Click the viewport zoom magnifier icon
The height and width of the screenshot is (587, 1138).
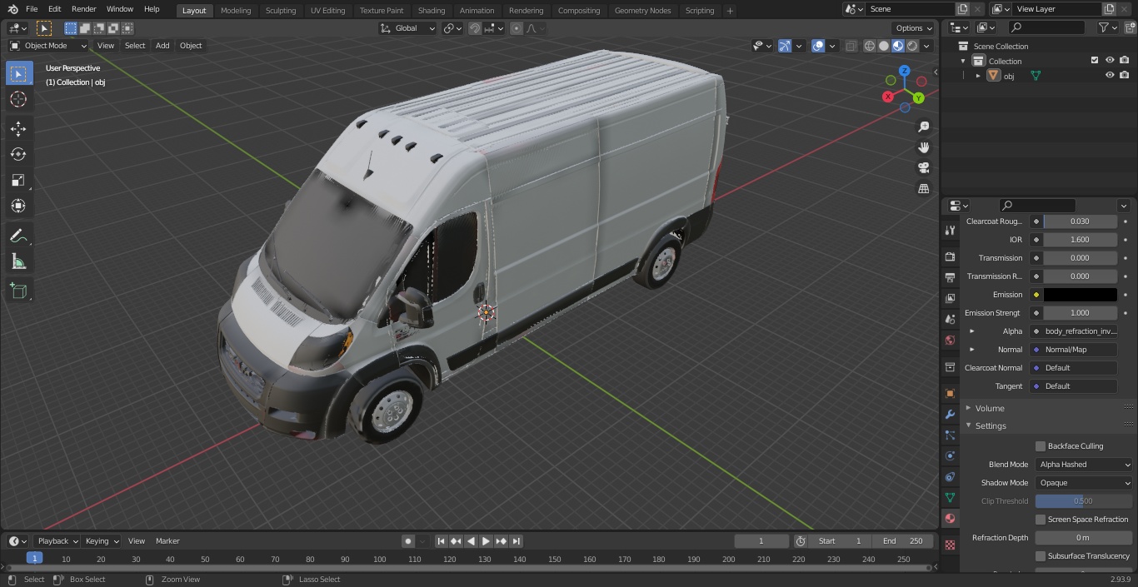[923, 127]
